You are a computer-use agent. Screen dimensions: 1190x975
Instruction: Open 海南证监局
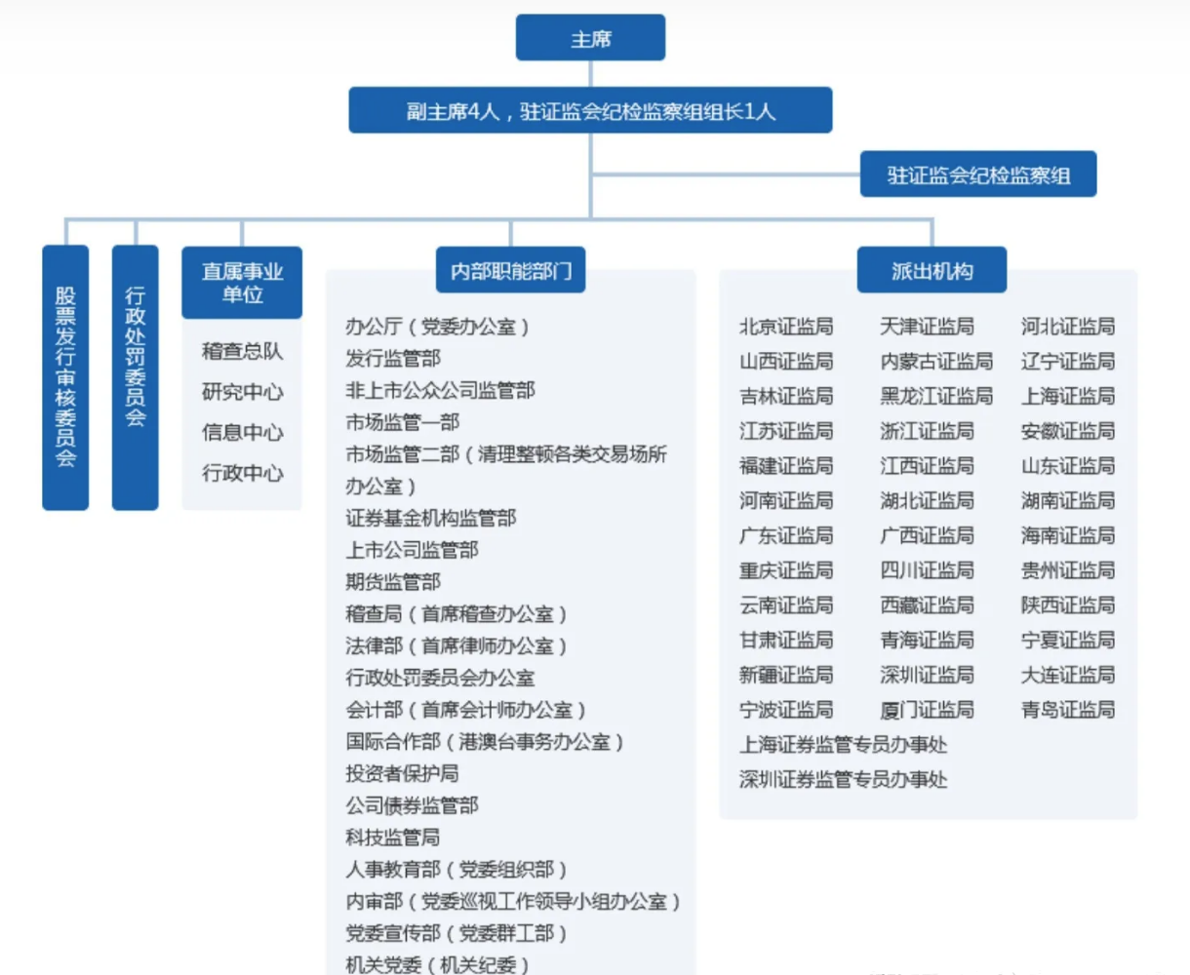(1068, 535)
